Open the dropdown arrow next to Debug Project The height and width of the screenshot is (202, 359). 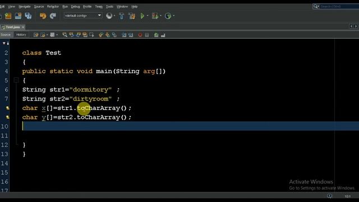160,16
